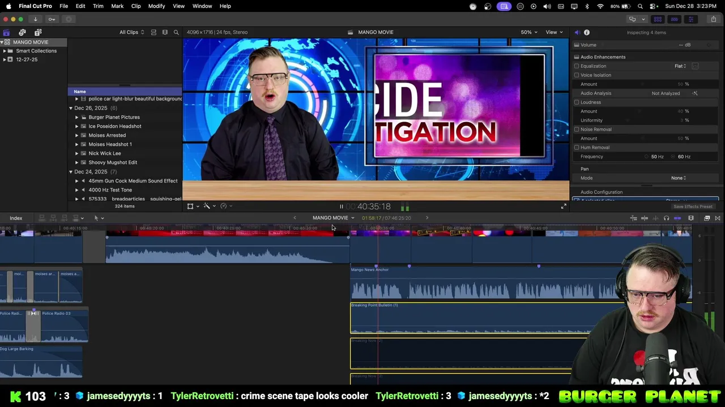
Task: Click the Import Media arrow icon
Action: 35,19
